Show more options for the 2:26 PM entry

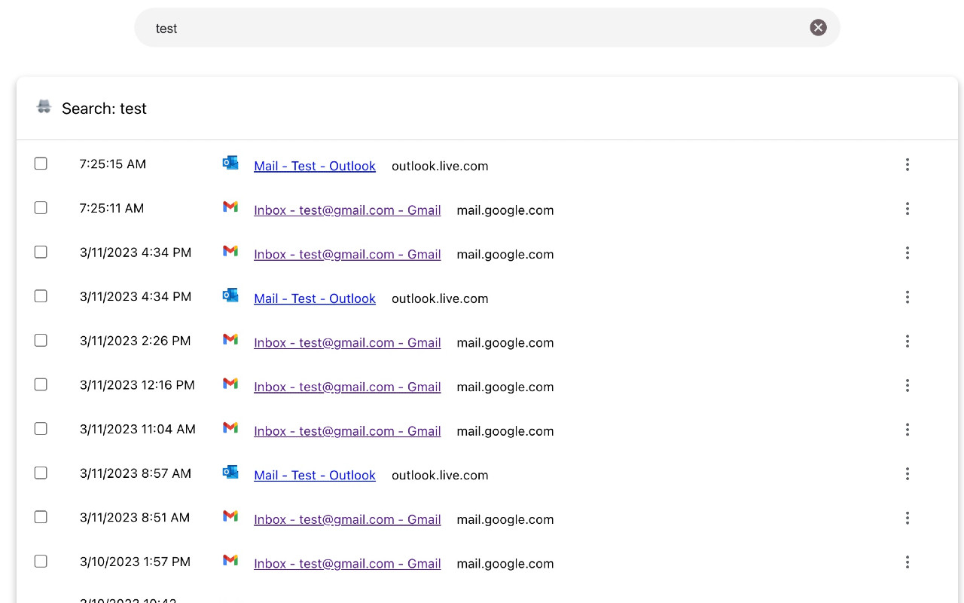pos(908,341)
